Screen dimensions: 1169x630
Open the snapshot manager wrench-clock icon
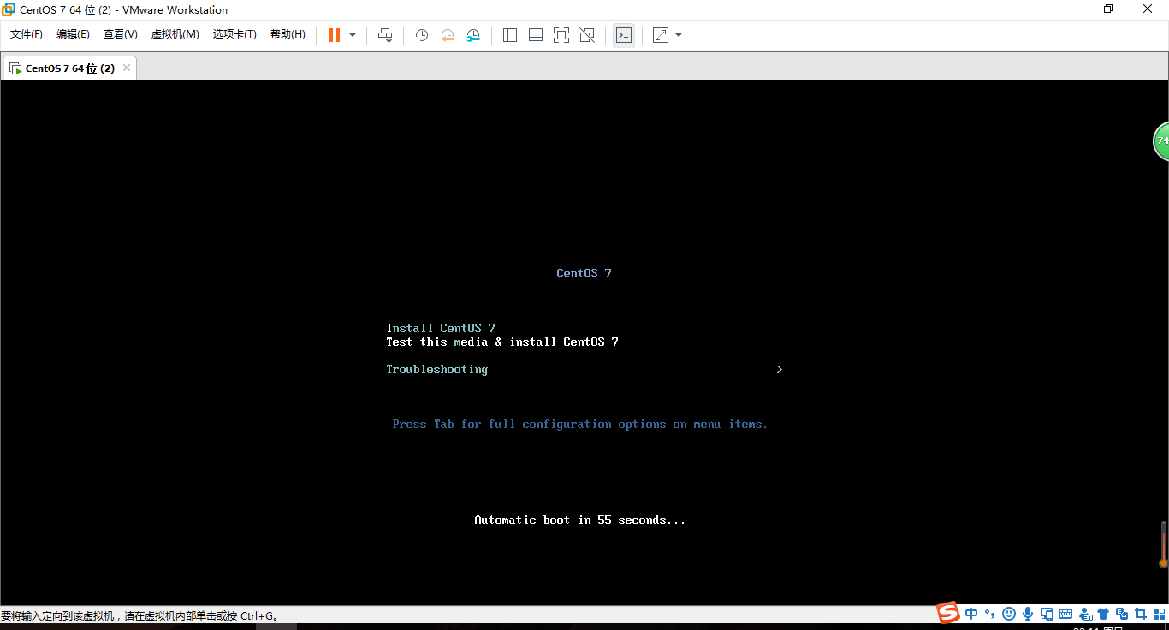coord(473,35)
